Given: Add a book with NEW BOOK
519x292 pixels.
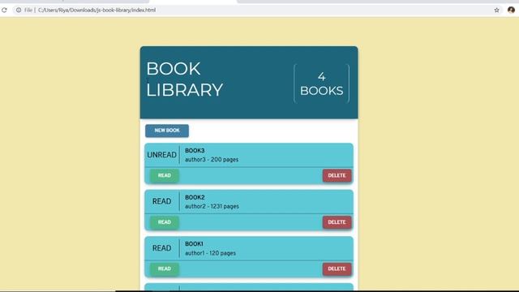Looking at the screenshot, I should 167,131.
